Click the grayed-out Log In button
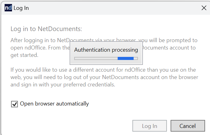210x135 pixels. pyautogui.click(x=150, y=126)
